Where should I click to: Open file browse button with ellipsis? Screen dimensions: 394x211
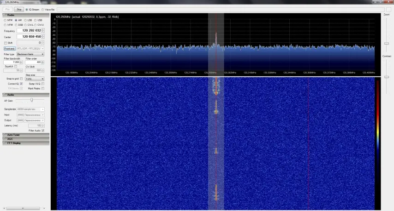point(388,10)
